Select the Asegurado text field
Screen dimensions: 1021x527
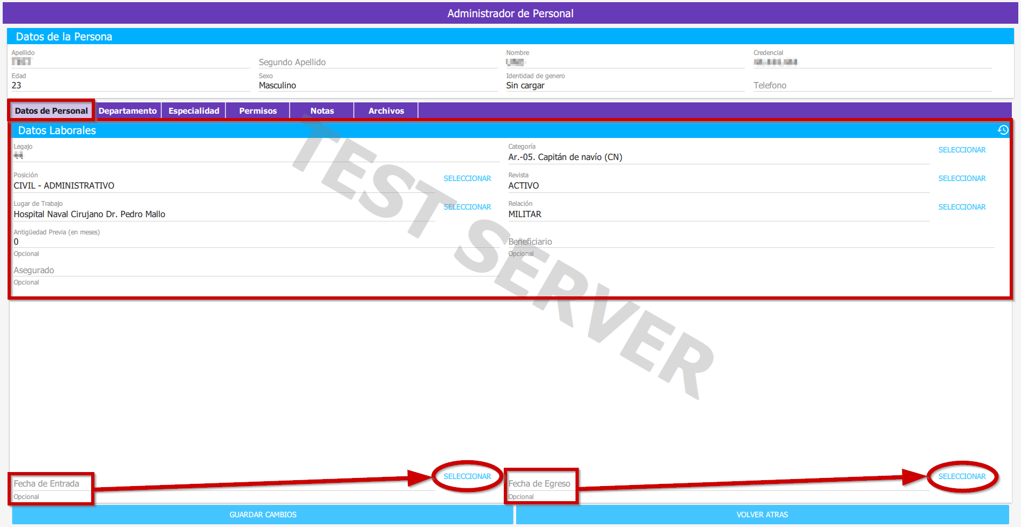click(x=253, y=270)
